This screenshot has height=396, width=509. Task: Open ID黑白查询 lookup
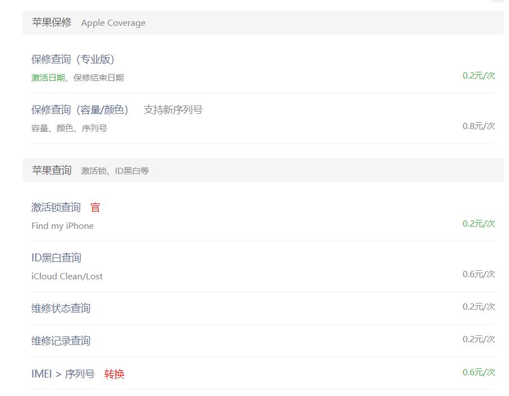pyautogui.click(x=56, y=258)
